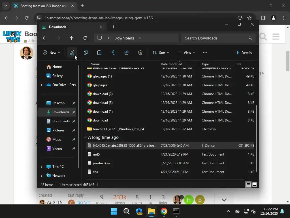The image size is (290, 218).
Task: Open taskbar Search
Action: point(127,211)
